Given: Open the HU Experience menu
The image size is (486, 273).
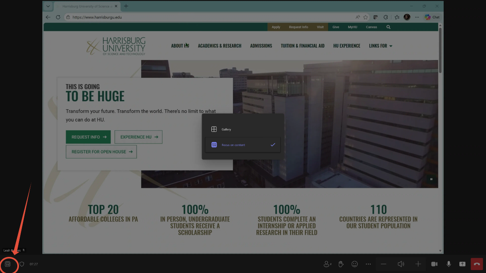Looking at the screenshot, I should 347,46.
